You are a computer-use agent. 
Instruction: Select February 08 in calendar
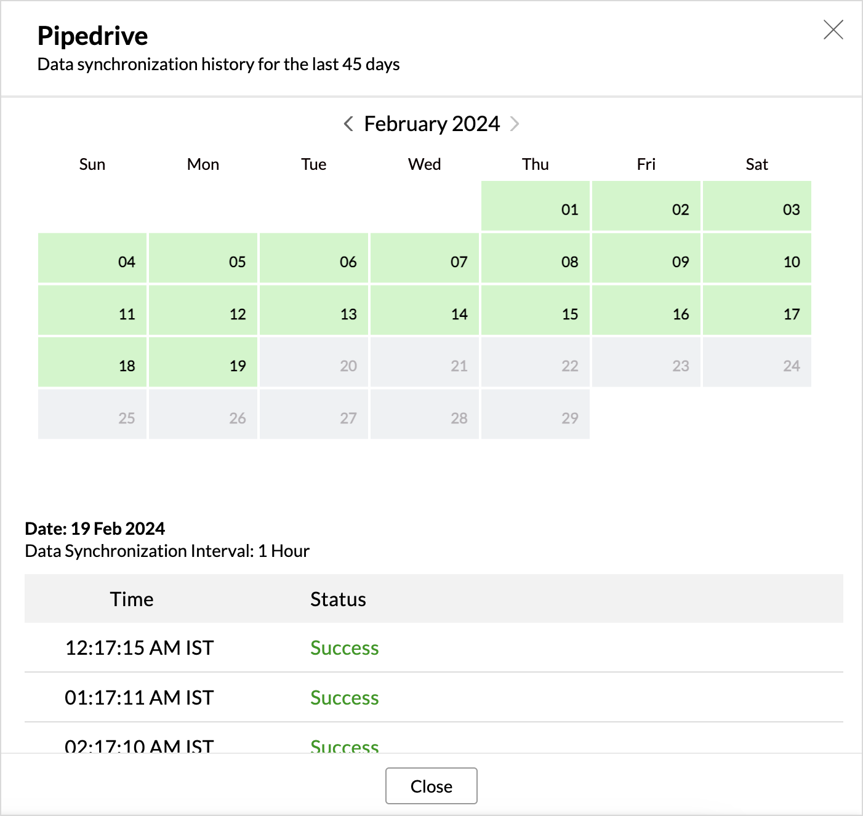point(536,258)
